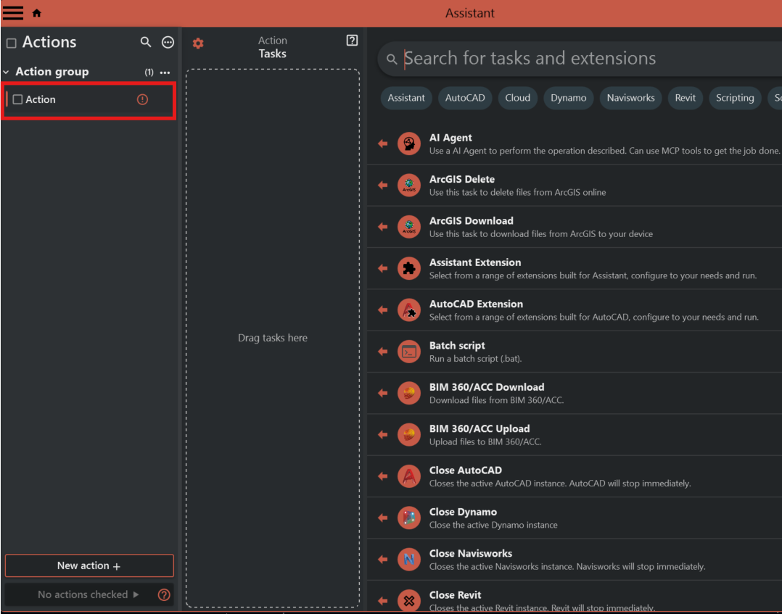This screenshot has width=782, height=614.
Task: Add Batch script using its arrow
Action: pyautogui.click(x=383, y=352)
